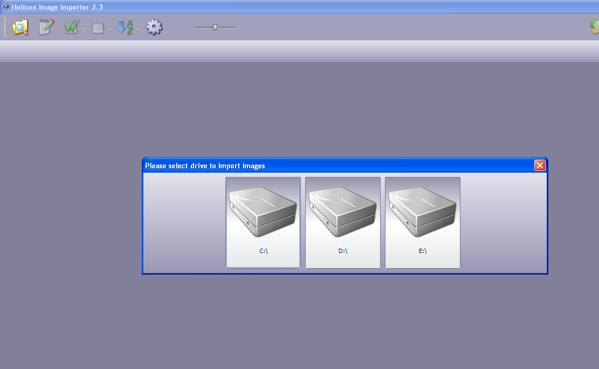Select drive E:\ to import images
The width and height of the screenshot is (599, 369).
tap(423, 223)
